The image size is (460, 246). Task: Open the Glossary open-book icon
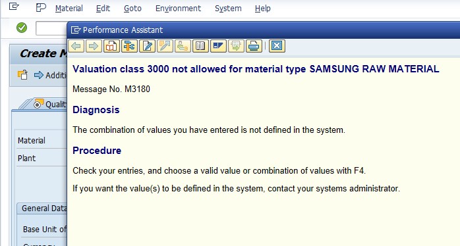200,46
